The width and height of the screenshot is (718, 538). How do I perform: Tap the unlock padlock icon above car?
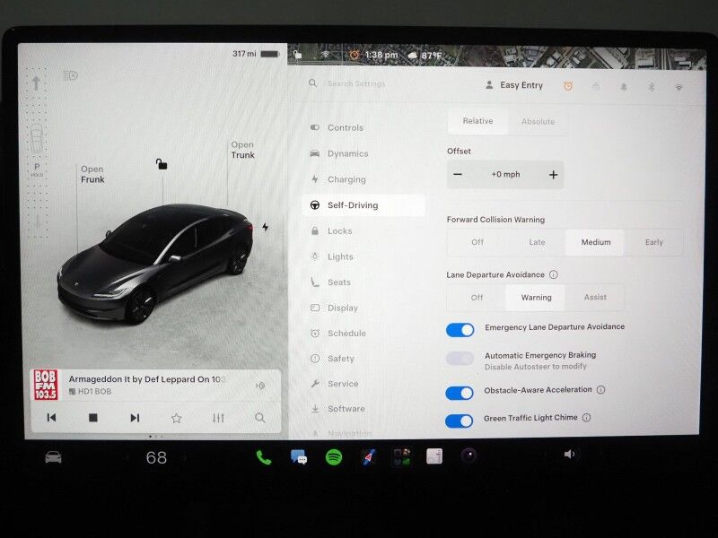pos(162,164)
